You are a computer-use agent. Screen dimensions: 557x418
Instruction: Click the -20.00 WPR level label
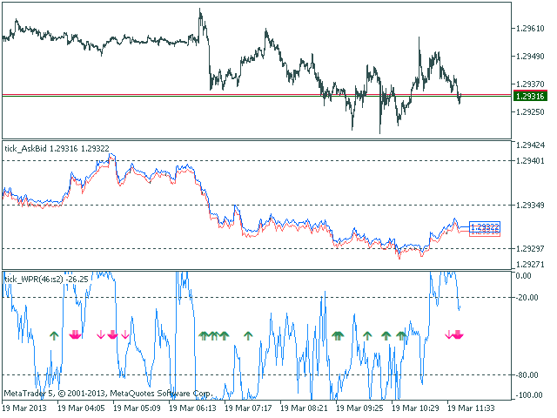pyautogui.click(x=527, y=298)
